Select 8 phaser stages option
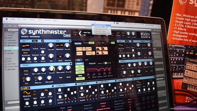This screenshot has width=197, height=111. tap(106, 63)
